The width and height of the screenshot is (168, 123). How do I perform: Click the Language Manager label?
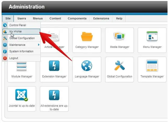click(x=87, y=77)
